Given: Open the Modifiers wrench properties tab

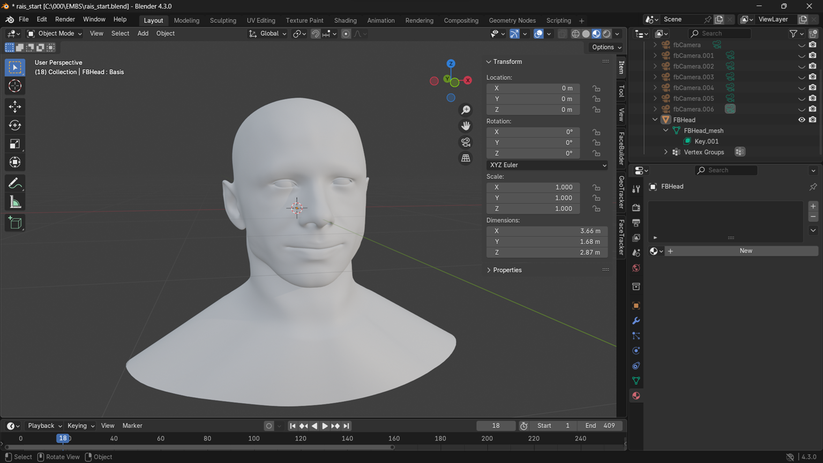Looking at the screenshot, I should (x=636, y=320).
